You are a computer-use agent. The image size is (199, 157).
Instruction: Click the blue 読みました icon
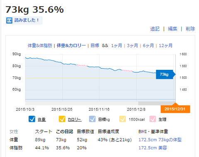(x=9, y=21)
